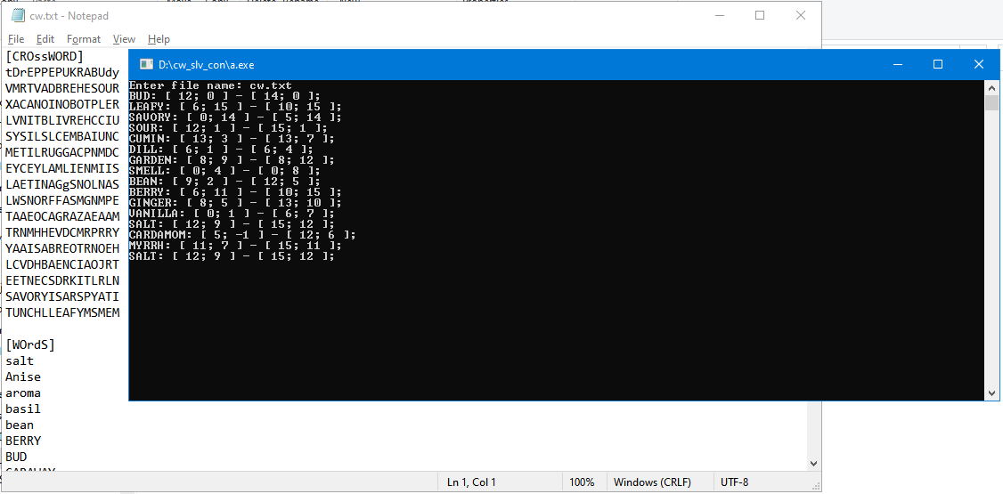Click the [CROssWORD] header line in Notepad
This screenshot has width=1003, height=494.
(45, 56)
